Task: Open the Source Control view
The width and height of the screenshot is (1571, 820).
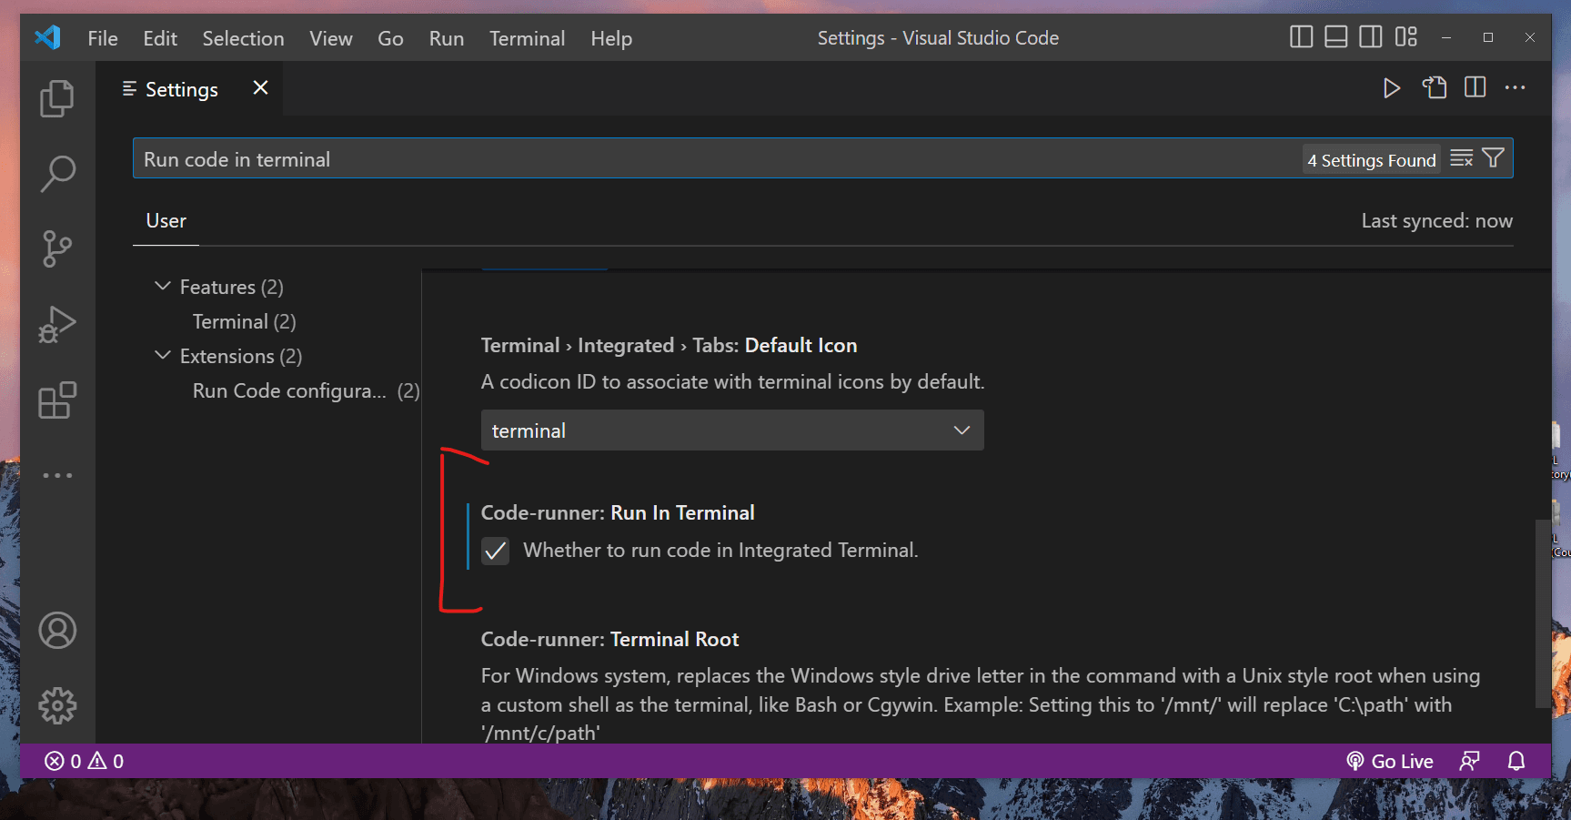Action: (x=57, y=248)
